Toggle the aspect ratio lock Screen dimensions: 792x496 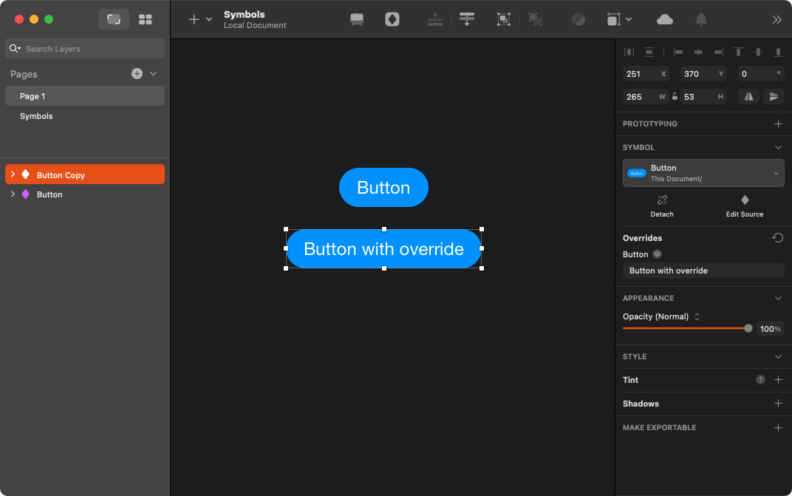click(675, 96)
